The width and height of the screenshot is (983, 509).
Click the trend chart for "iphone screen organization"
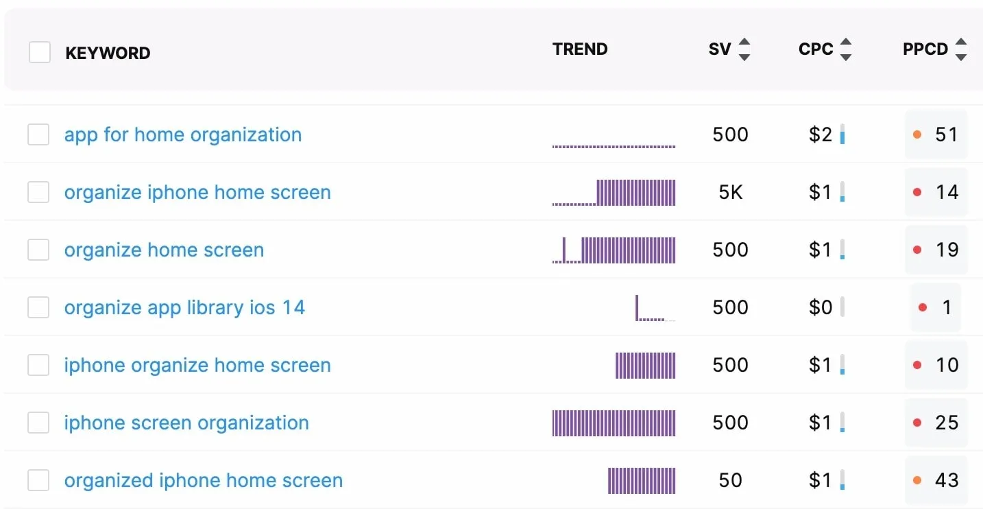pos(614,423)
